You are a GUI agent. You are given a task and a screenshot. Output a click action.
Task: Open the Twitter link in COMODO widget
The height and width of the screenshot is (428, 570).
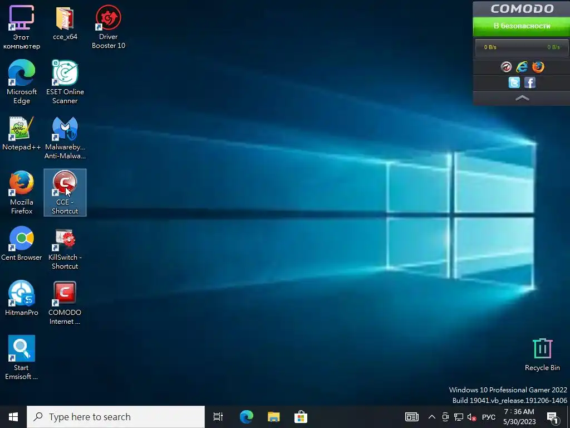point(514,82)
